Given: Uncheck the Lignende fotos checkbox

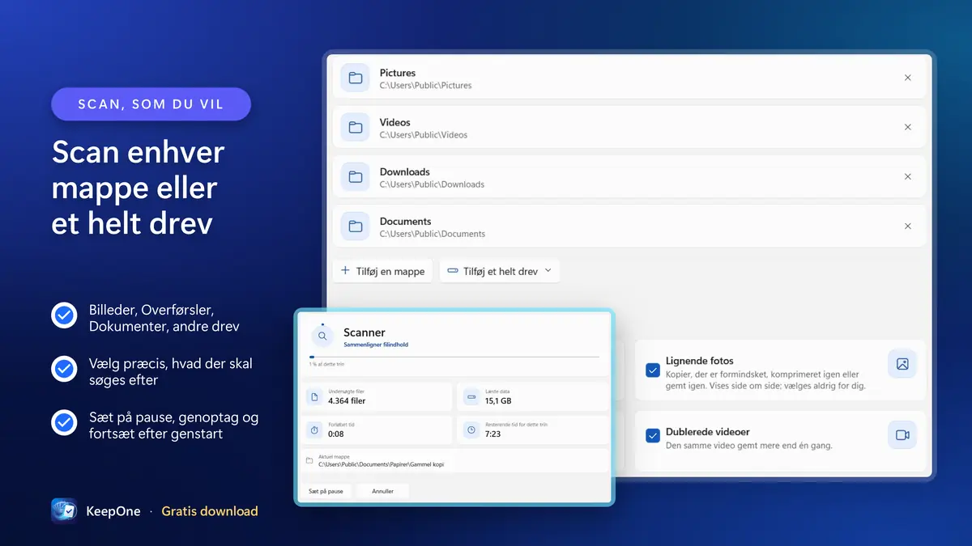Looking at the screenshot, I should coord(653,370).
